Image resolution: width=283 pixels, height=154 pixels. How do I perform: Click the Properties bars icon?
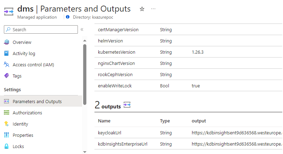(x=6, y=135)
